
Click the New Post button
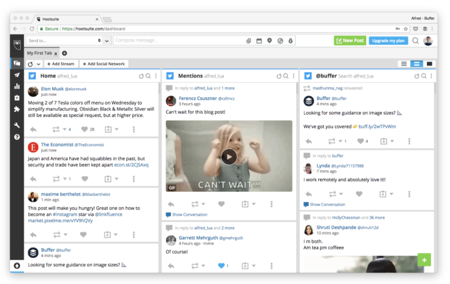tap(350, 41)
